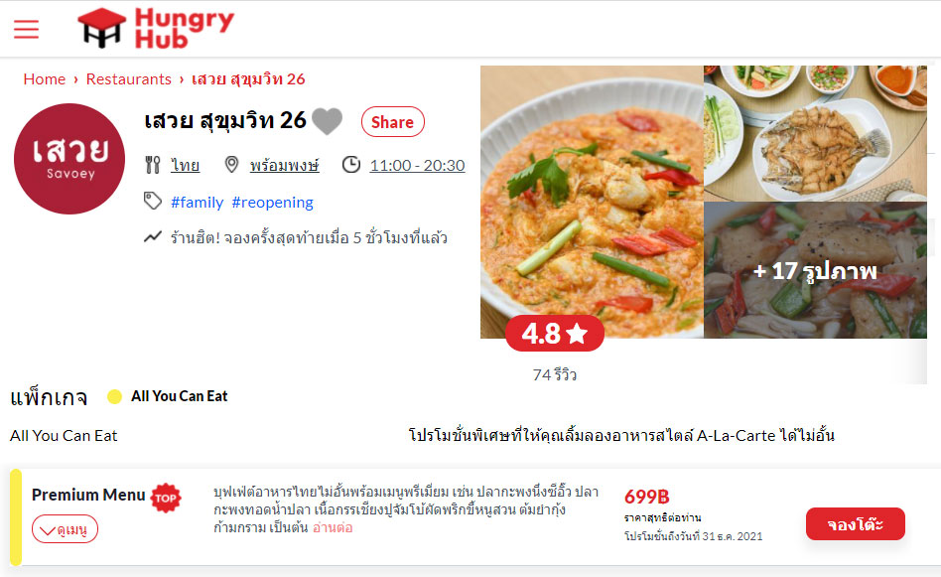
Task: Click the Hungry Hub logo
Action: 156,28
